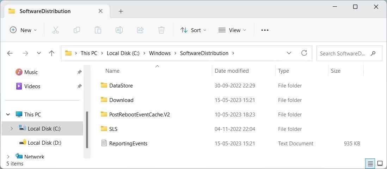Open the address bar history dropdown
This screenshot has height=169, width=387.
(x=289, y=53)
